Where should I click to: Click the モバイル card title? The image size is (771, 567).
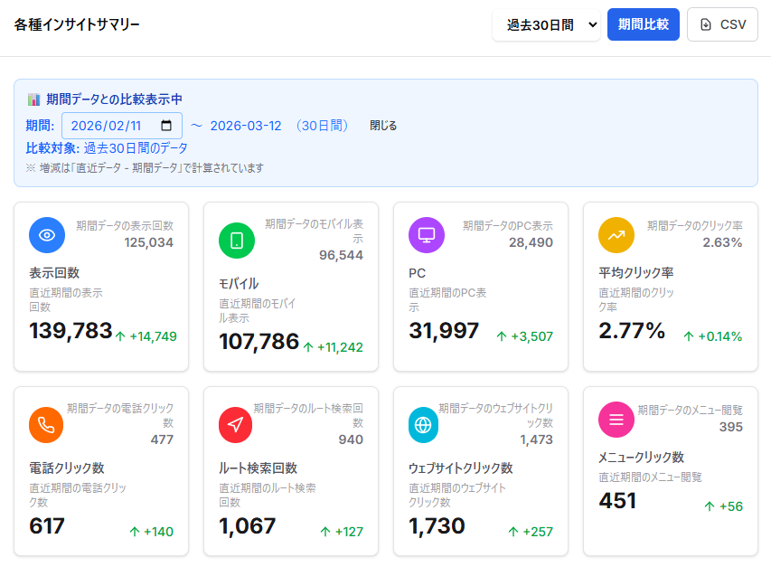[239, 283]
